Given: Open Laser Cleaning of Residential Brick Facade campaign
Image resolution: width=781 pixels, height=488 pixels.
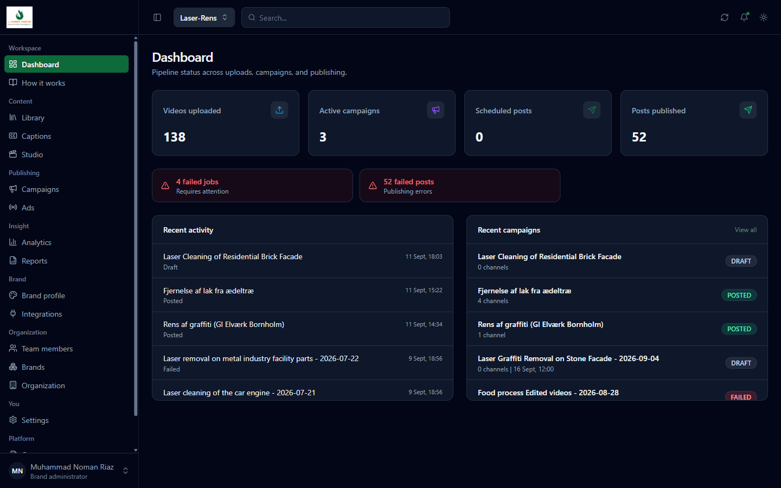Looking at the screenshot, I should point(617,261).
